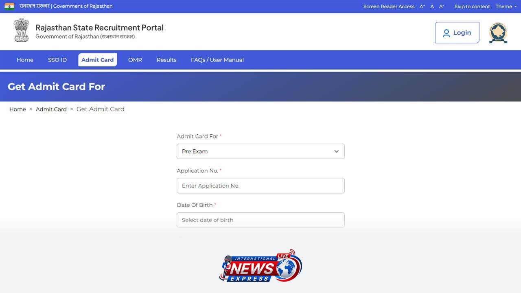521x293 pixels.
Task: Click the Skip to content link
Action: click(472, 7)
